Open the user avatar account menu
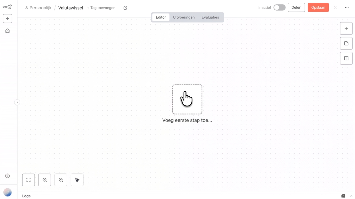 tap(8, 192)
